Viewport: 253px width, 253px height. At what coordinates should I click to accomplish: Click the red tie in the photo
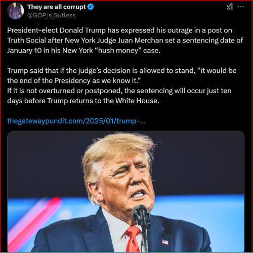(133, 239)
